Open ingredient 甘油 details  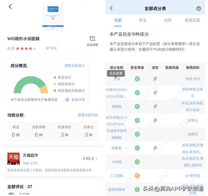coord(117,79)
